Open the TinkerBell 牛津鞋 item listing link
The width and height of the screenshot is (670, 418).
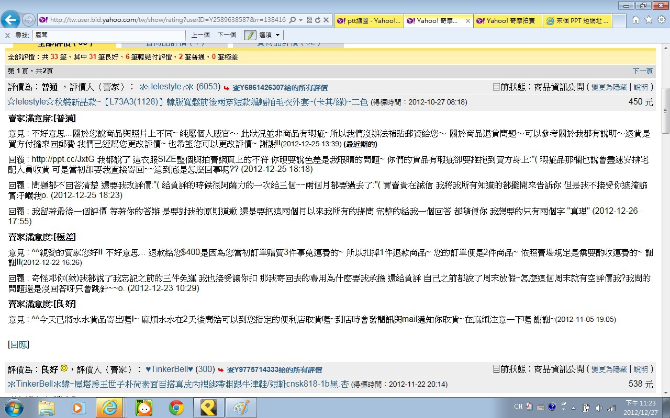click(x=178, y=384)
